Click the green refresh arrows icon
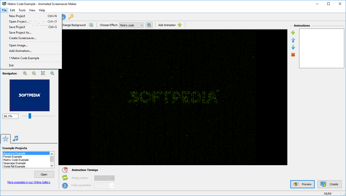This screenshot has width=346, height=196. [65, 178]
